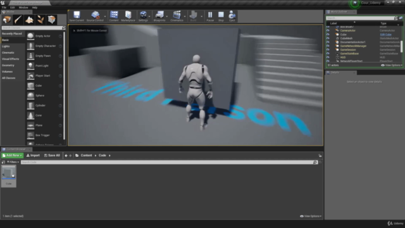
Task: Click the Search Classes input field
Action: pos(34,28)
